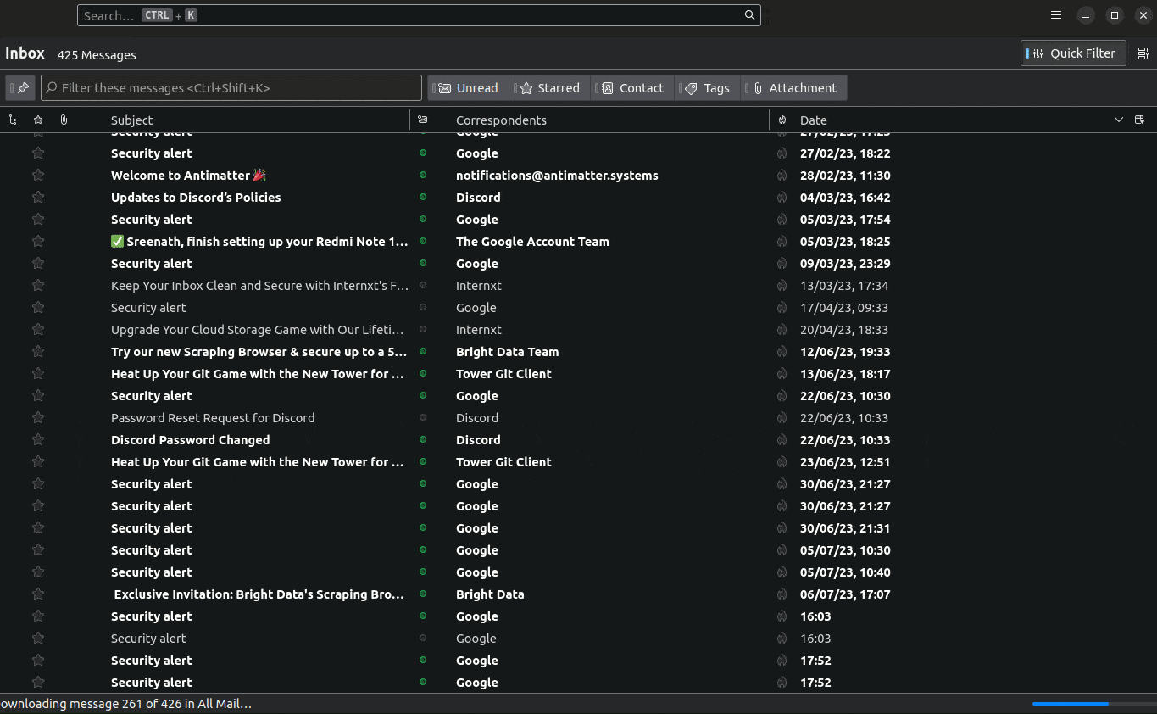Pin the quick filter bar open

click(x=19, y=87)
